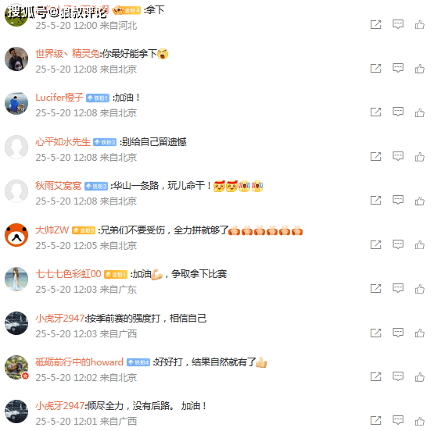434x431 pixels.
Task: Share 心平如水先生's comment via repost icon
Action: (x=375, y=157)
